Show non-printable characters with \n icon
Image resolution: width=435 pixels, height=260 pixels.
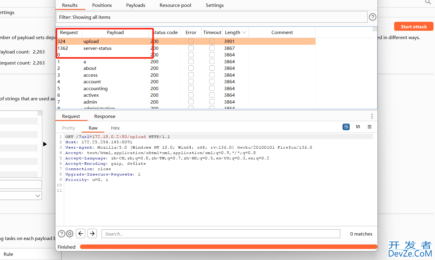[x=358, y=127]
